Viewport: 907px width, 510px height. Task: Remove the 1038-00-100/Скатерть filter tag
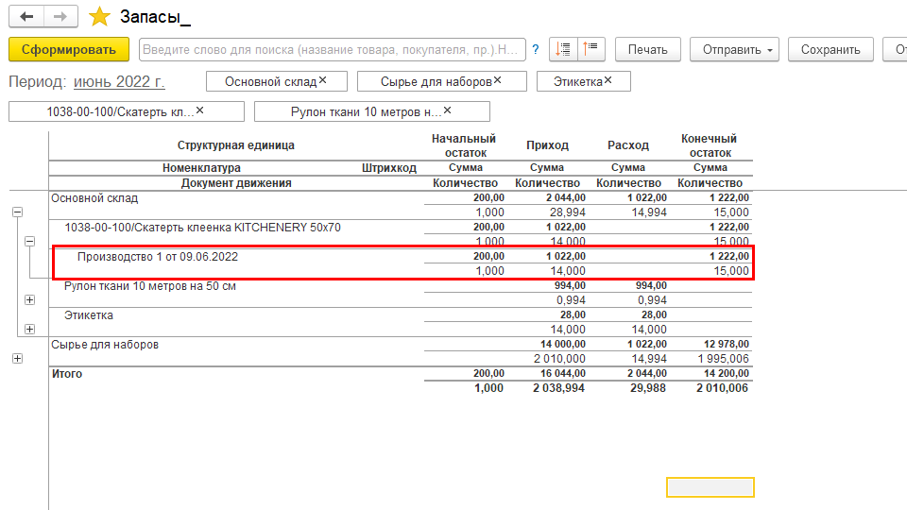point(199,111)
